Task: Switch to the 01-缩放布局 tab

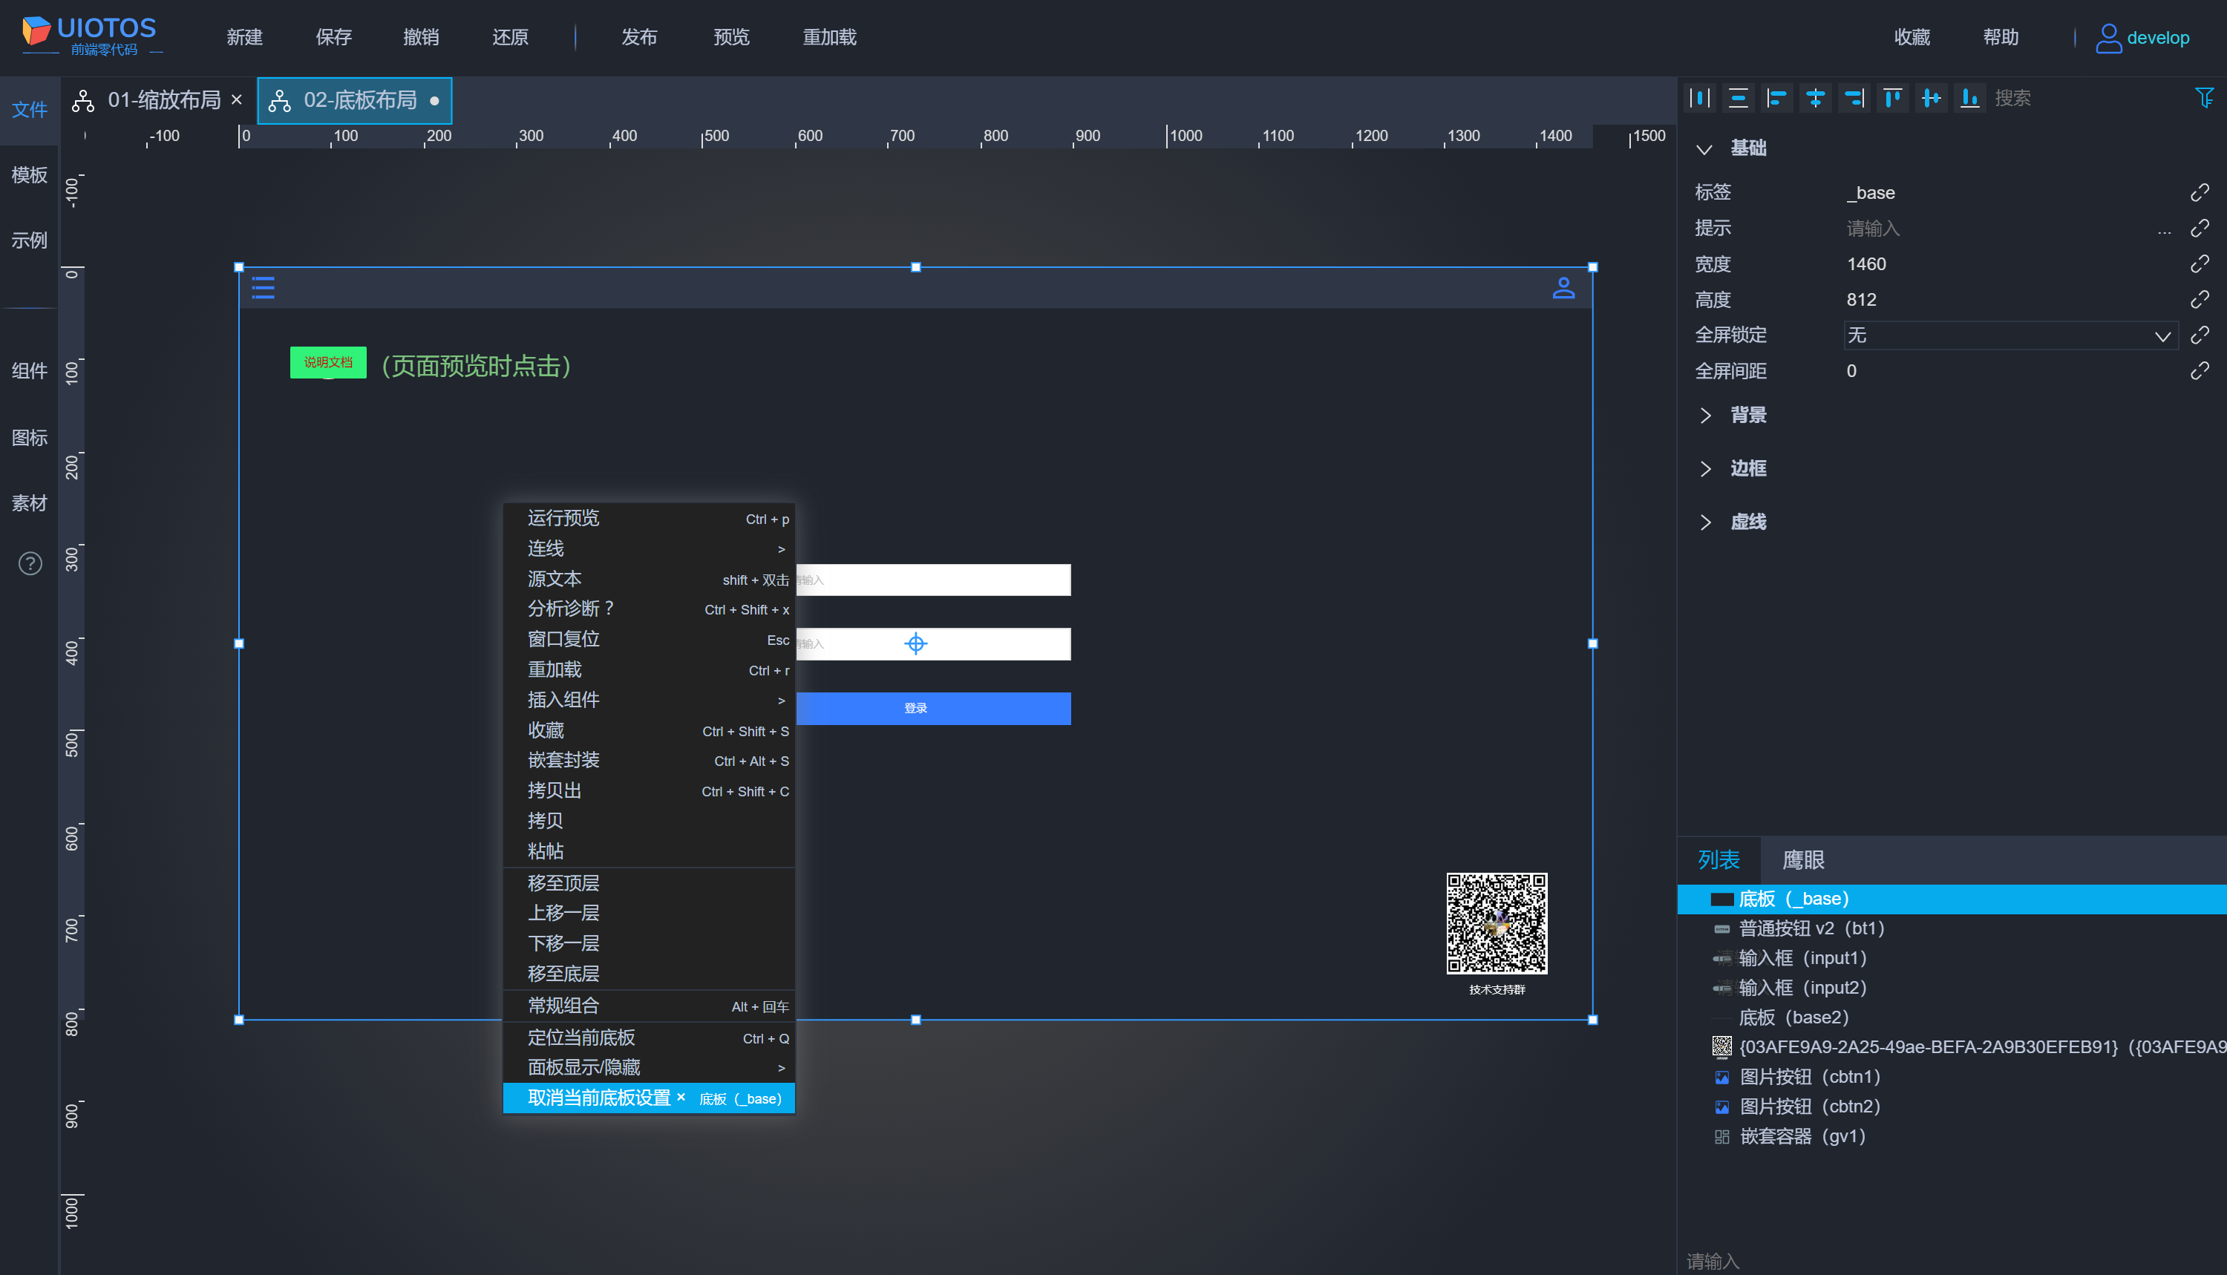Action: point(164,101)
